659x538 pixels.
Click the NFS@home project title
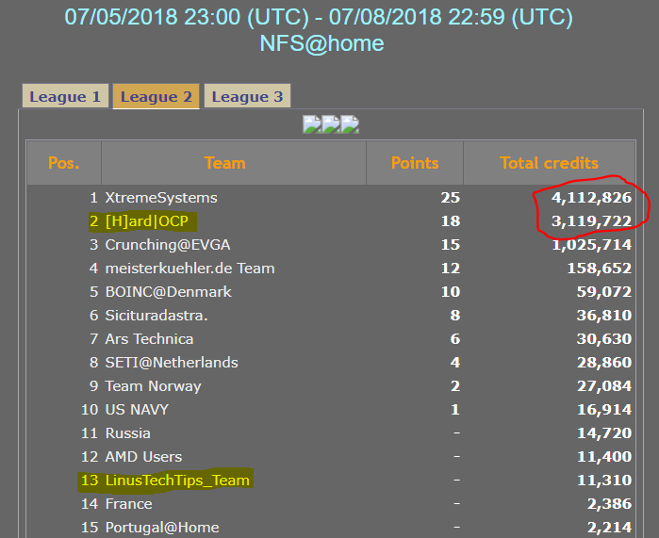tap(321, 43)
